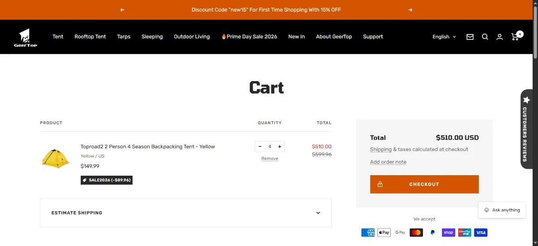Click the Checkout button
Image resolution: width=538 pixels, height=246 pixels.
click(x=424, y=184)
